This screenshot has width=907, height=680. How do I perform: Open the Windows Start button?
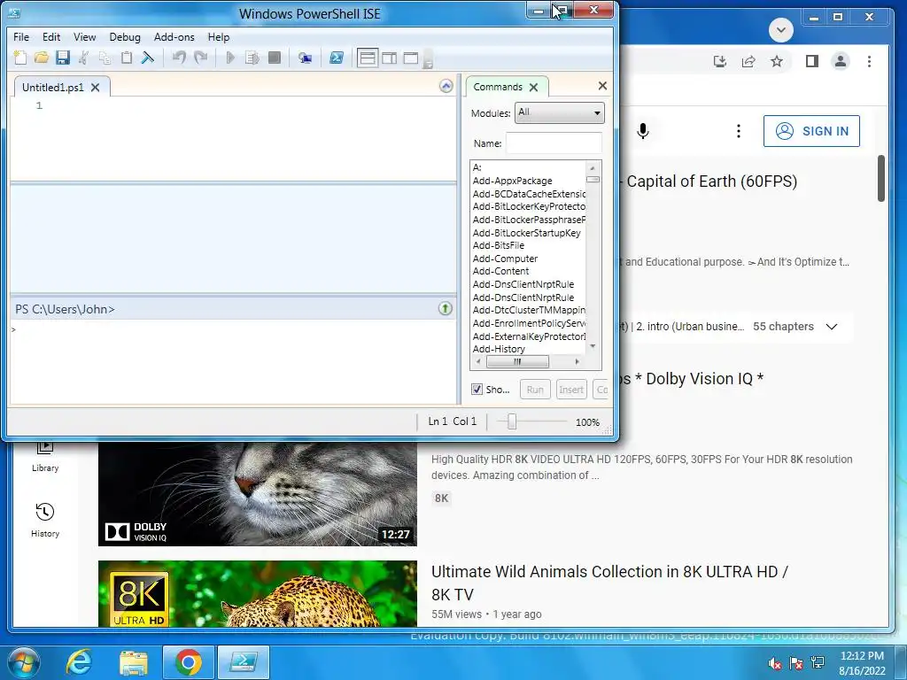coord(23,662)
